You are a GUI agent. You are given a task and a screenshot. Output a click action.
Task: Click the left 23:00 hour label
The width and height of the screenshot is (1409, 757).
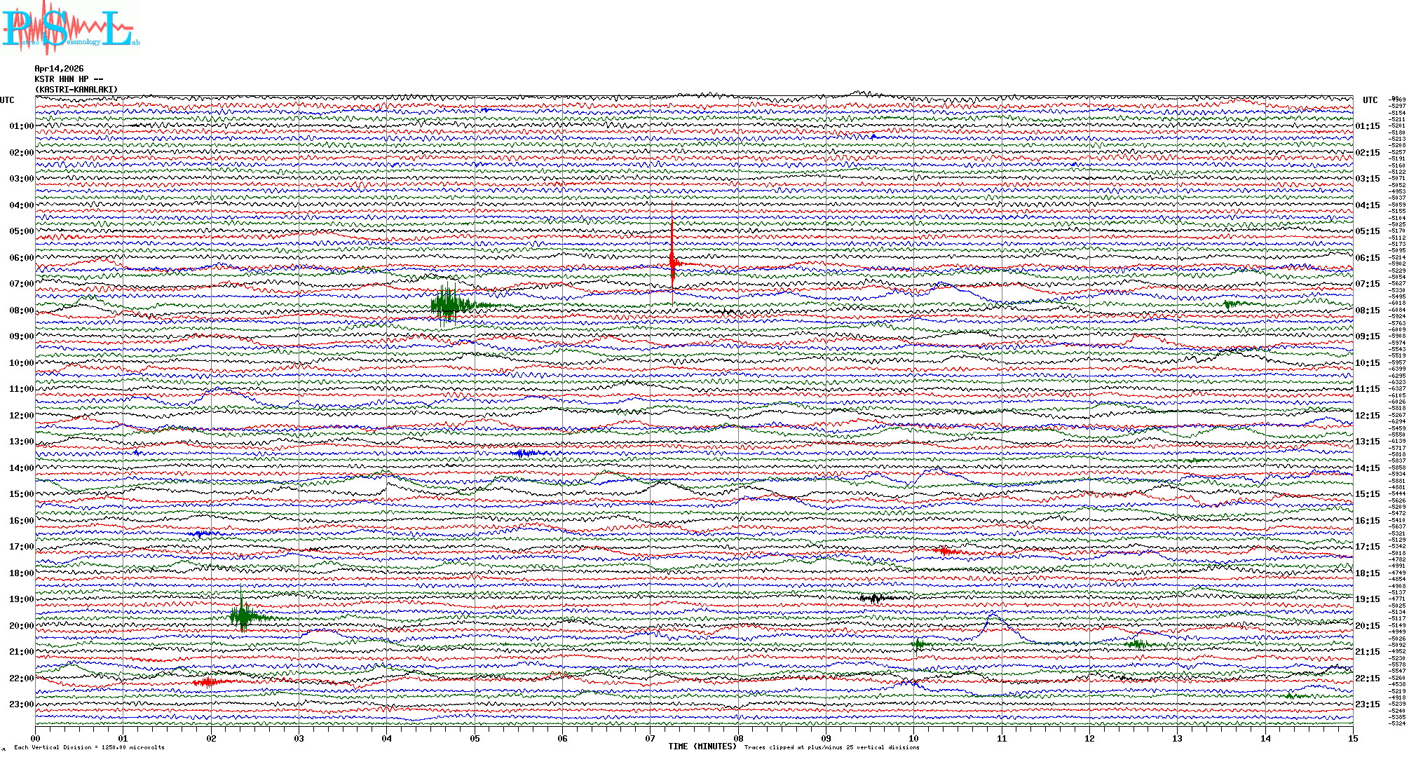click(21, 704)
